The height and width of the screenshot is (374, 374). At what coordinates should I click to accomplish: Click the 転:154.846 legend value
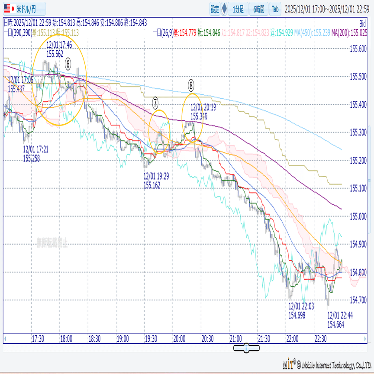(x=209, y=33)
